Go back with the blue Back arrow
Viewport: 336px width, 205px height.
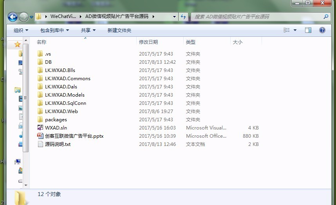[13, 17]
